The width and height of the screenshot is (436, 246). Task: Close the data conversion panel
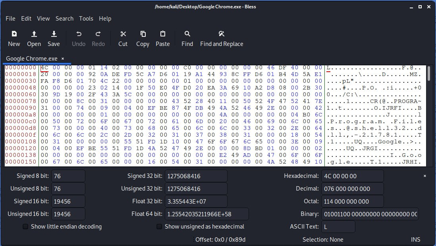(x=425, y=176)
